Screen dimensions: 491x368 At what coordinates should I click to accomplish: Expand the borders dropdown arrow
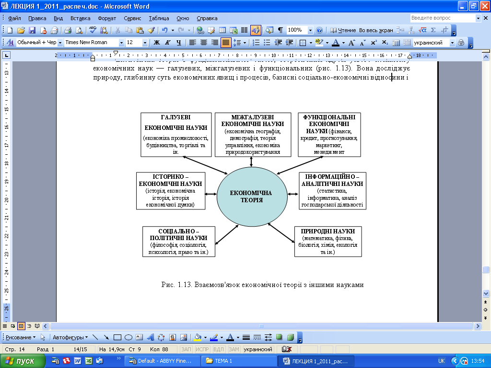(x=311, y=43)
